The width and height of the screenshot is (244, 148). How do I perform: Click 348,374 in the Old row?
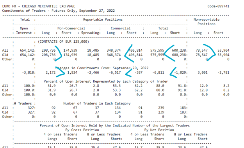[114, 55]
